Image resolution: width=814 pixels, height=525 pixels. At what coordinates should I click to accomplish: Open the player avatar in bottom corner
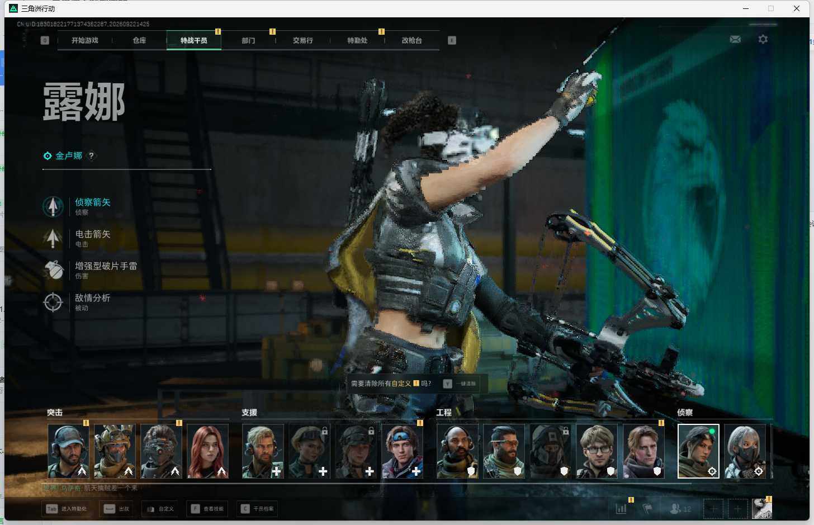[x=761, y=509]
